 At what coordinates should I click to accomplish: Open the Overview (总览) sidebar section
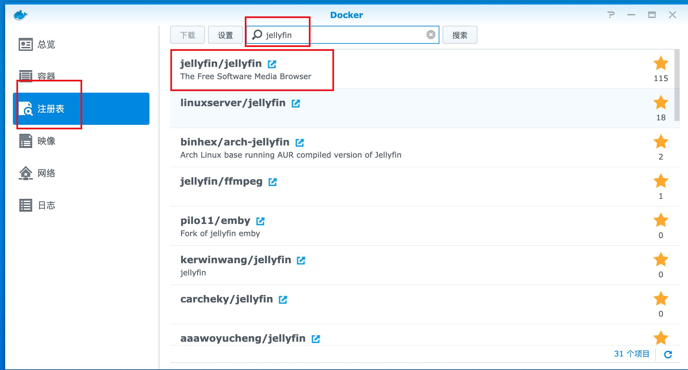(x=81, y=44)
